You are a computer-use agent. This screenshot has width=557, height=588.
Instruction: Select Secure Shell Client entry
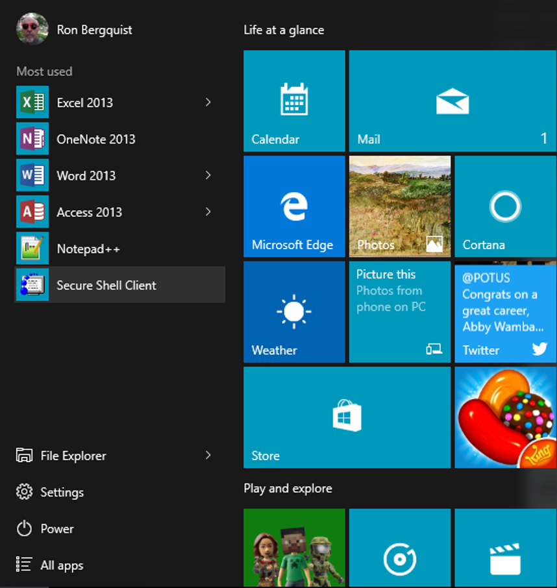(x=106, y=285)
